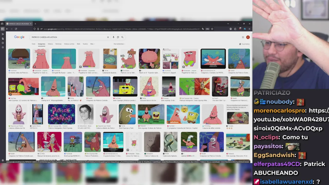Click the translate page icon in address bar
This screenshot has height=185, width=329.
point(203,29)
